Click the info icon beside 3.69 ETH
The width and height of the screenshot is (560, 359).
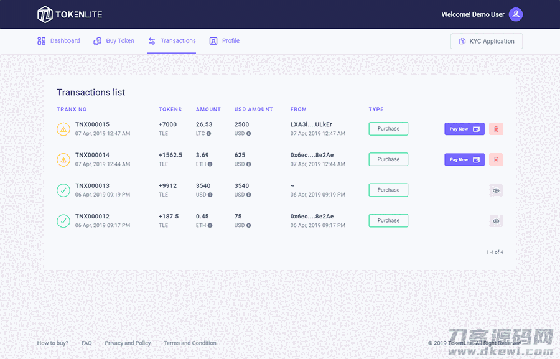[x=210, y=164]
